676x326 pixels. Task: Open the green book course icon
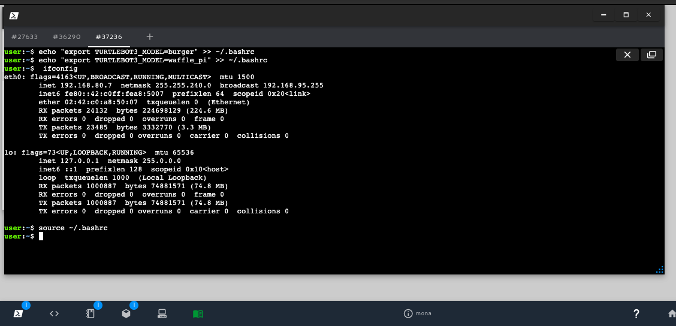tap(198, 313)
